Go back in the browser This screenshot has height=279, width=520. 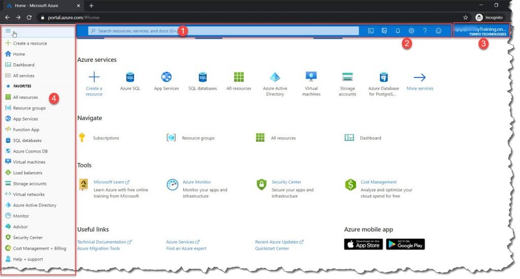click(7, 18)
